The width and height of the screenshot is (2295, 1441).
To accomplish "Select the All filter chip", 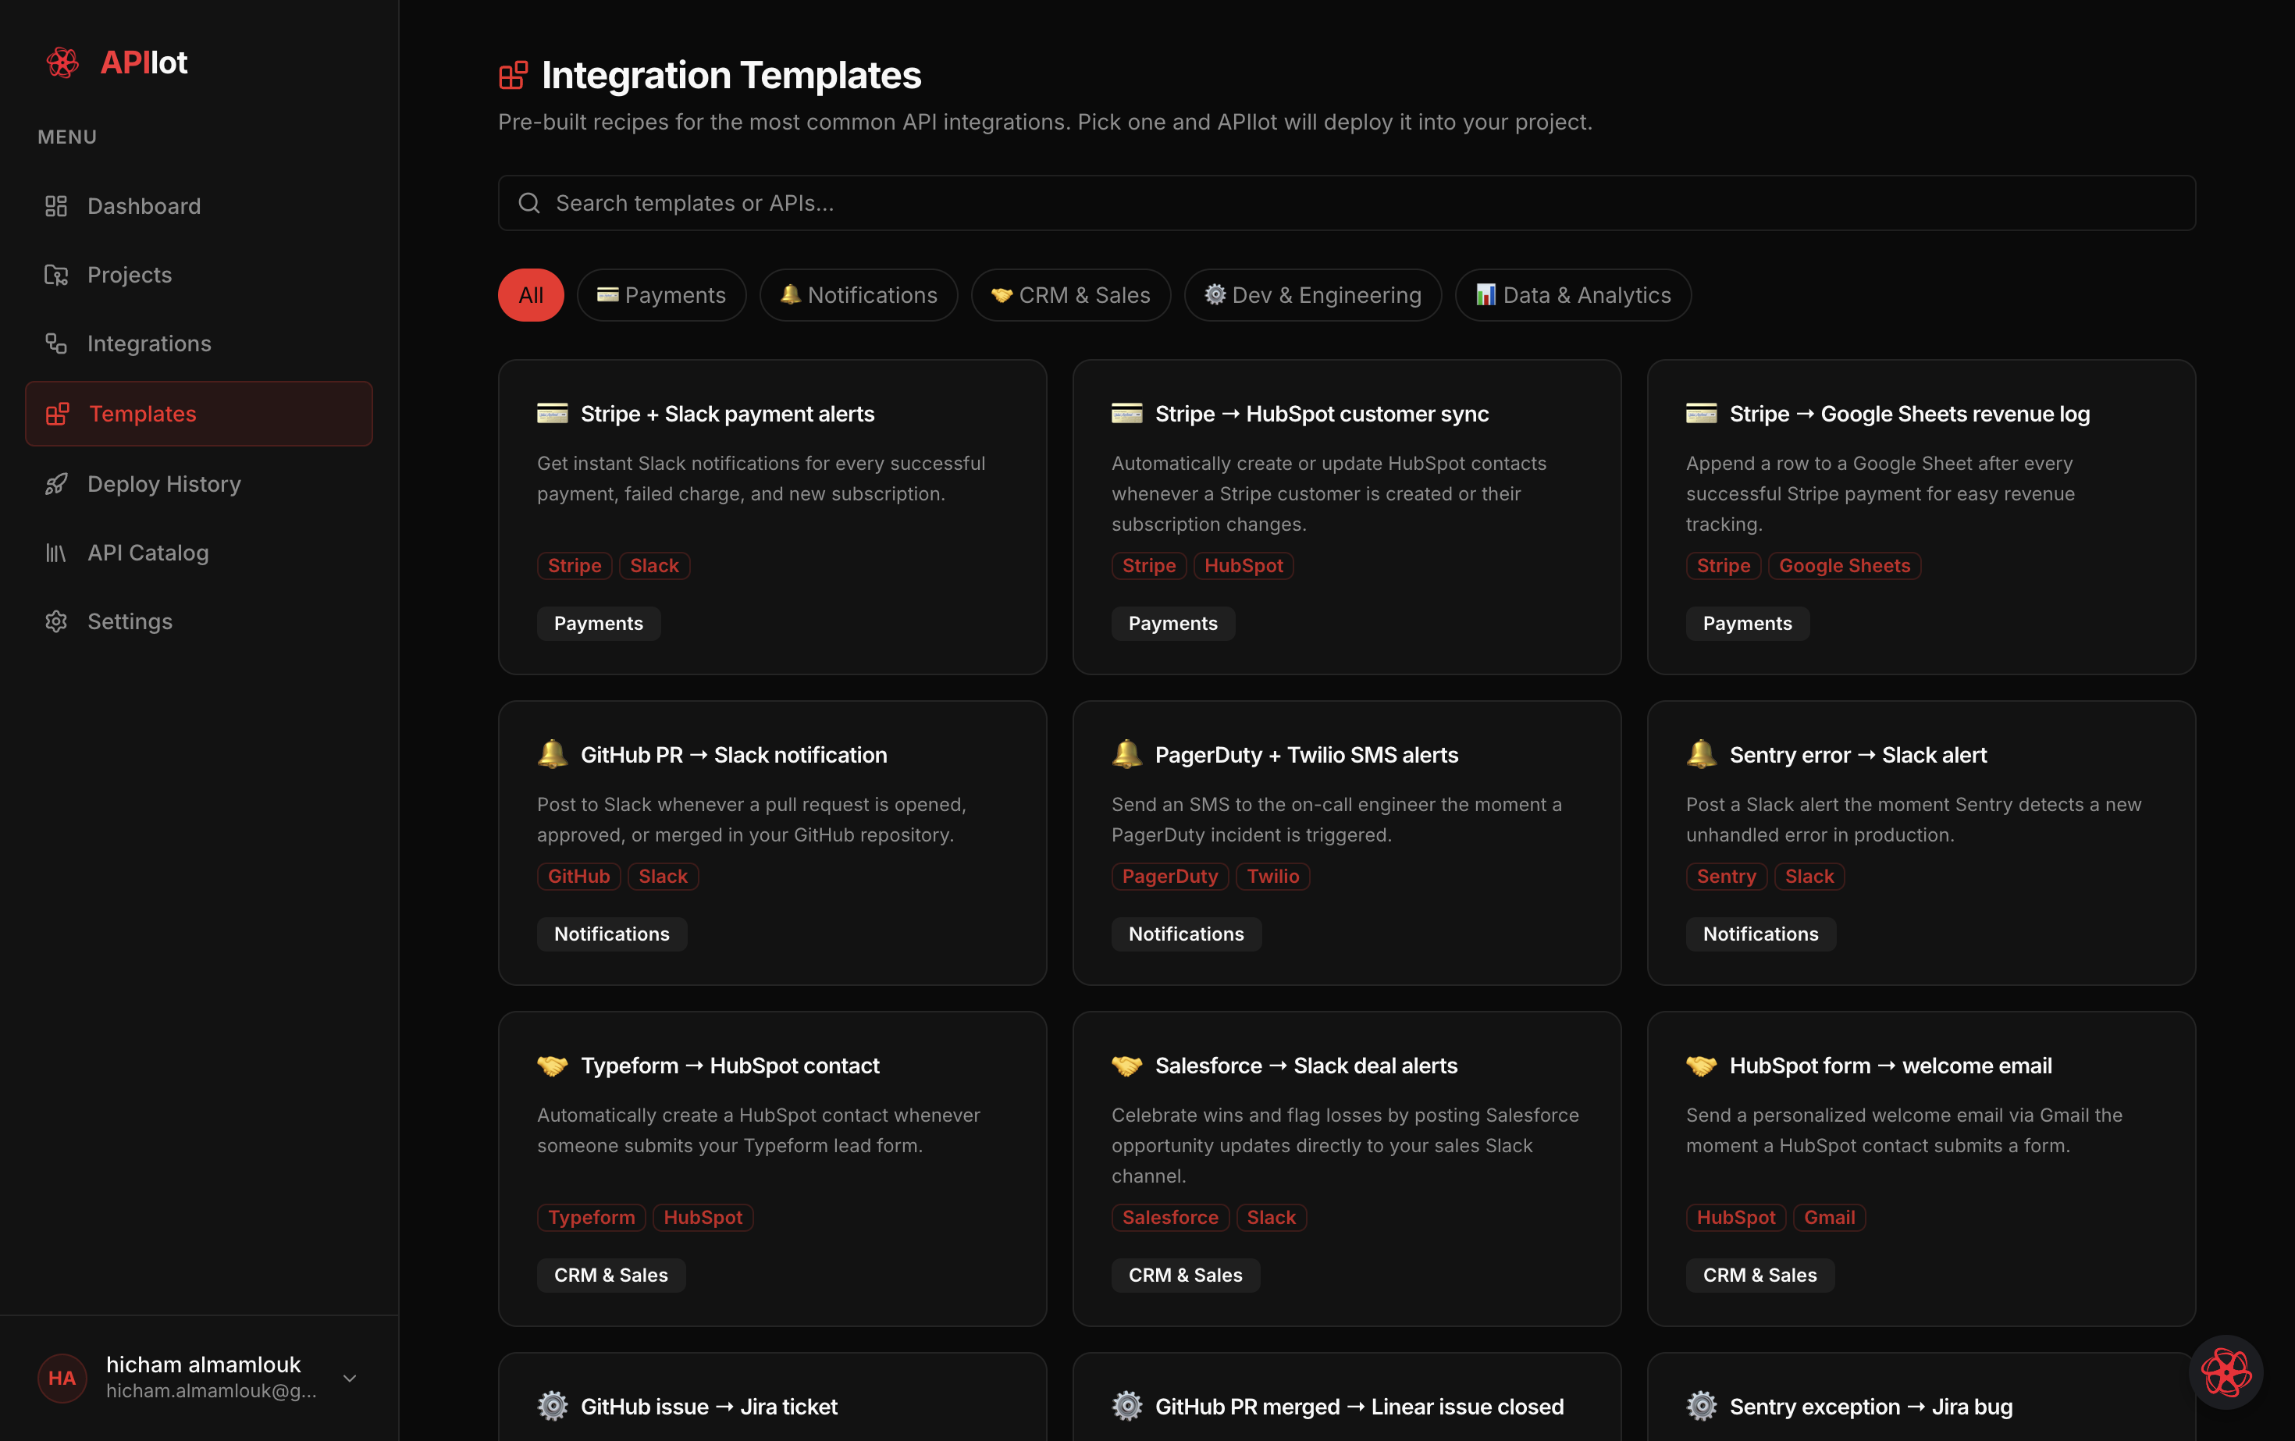I will coord(531,295).
